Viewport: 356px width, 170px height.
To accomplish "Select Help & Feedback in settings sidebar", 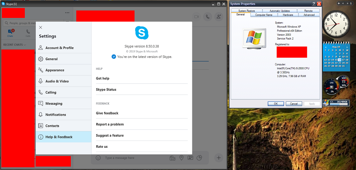I will pyautogui.click(x=64, y=137).
